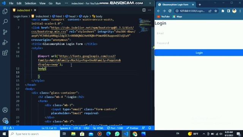Click the Prettier status bar item
Viewport: 243px width, 137px height.
[133, 128]
